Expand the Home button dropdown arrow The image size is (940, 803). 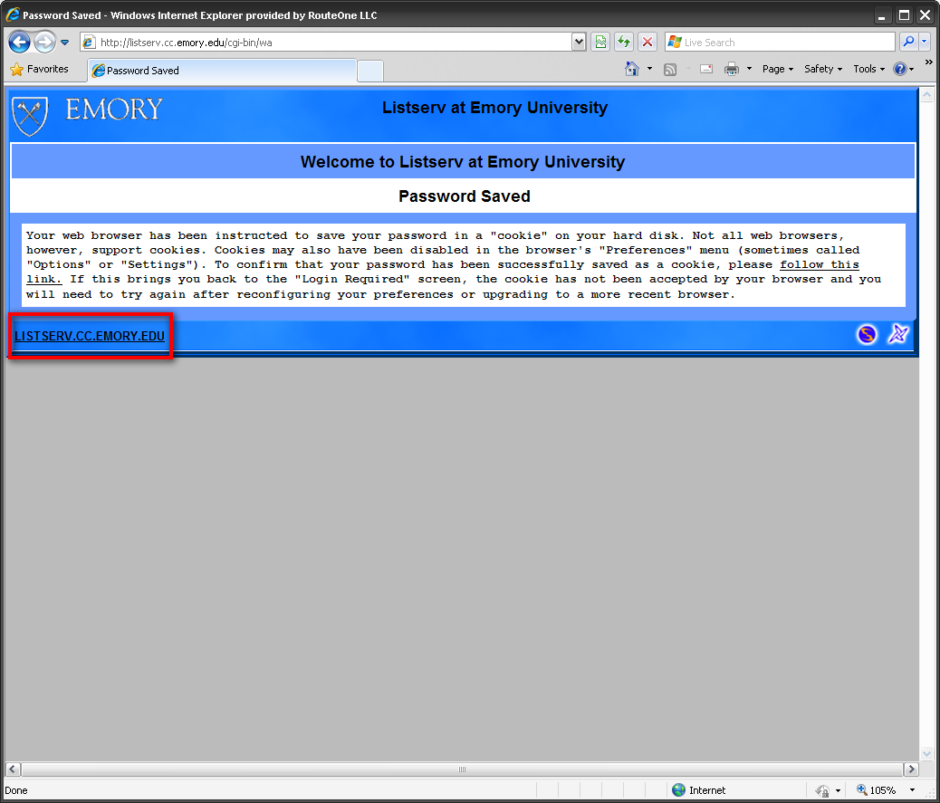coord(649,69)
